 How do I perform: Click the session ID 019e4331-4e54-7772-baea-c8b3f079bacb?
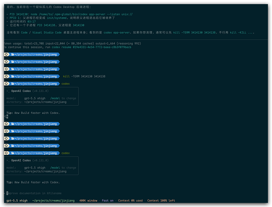click(102, 47)
